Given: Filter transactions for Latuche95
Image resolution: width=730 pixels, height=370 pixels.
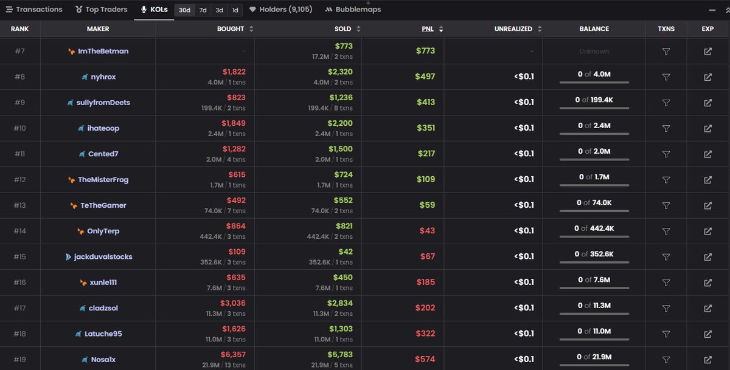Looking at the screenshot, I should [x=666, y=334].
